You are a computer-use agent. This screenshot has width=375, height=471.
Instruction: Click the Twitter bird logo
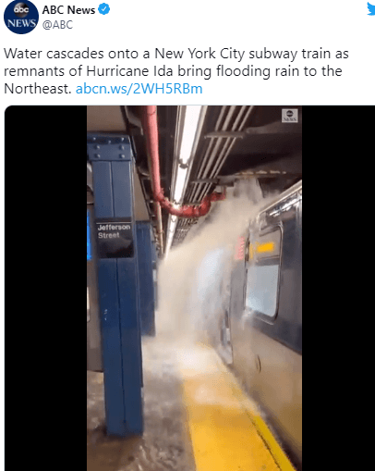pos(370,8)
